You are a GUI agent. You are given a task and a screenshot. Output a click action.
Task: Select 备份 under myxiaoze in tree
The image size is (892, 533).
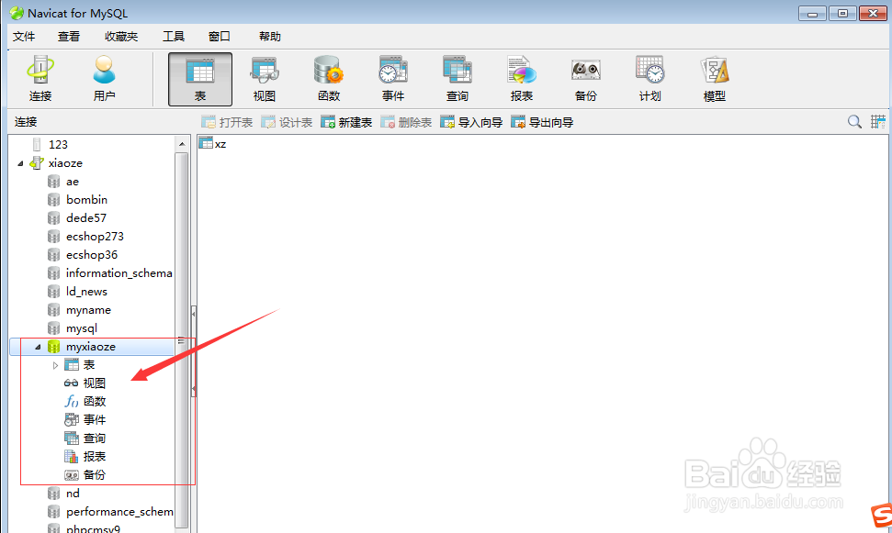[94, 475]
